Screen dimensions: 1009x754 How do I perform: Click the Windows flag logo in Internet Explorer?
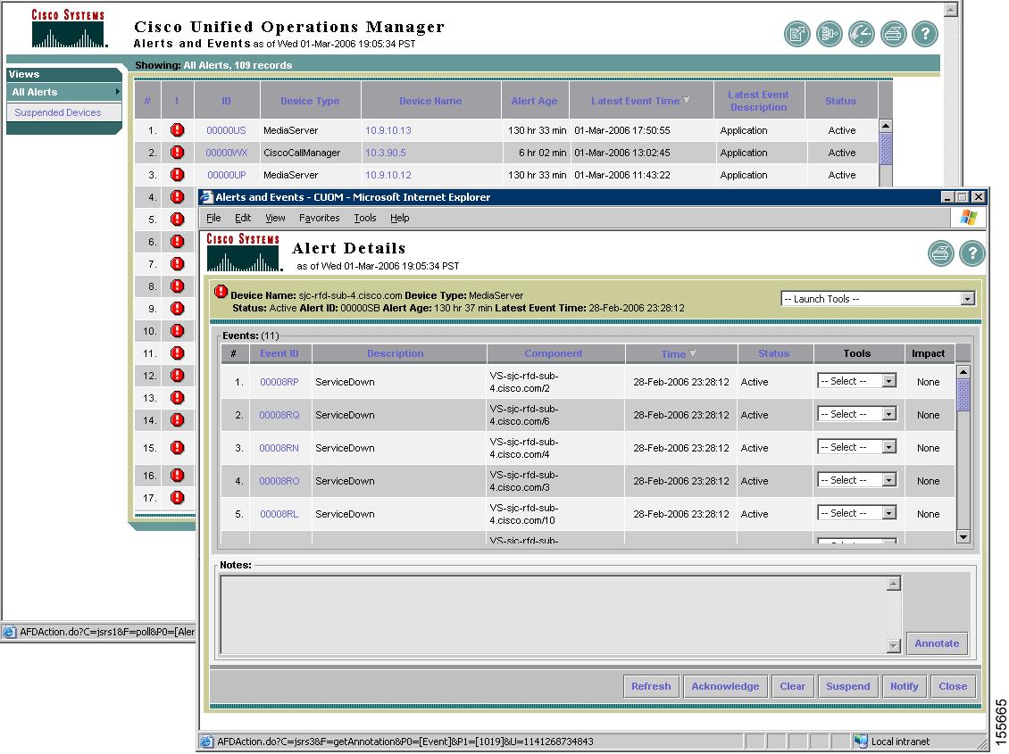969,217
